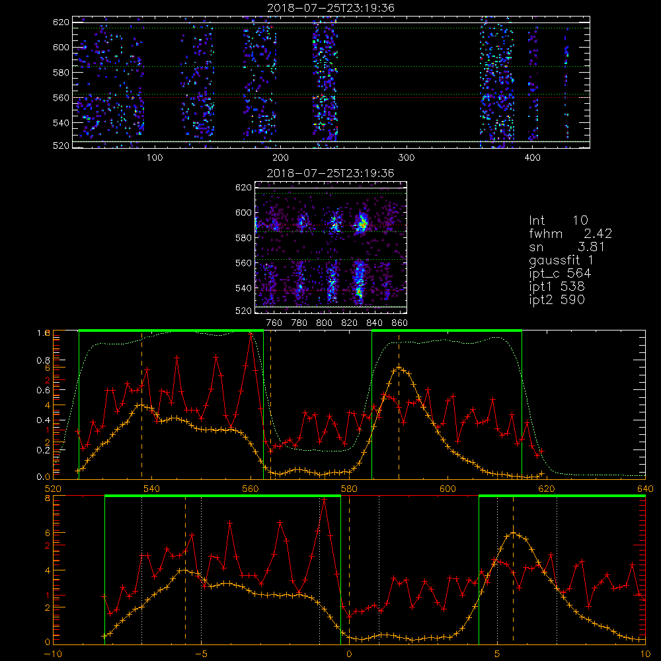661x661 pixels.
Task: Click the timestamp title above the small middle image
Action: (331, 173)
